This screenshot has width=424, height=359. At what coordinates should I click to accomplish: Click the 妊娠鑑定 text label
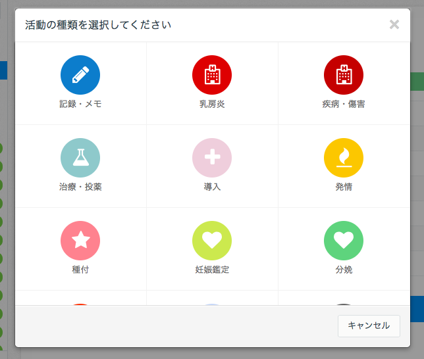click(x=212, y=270)
